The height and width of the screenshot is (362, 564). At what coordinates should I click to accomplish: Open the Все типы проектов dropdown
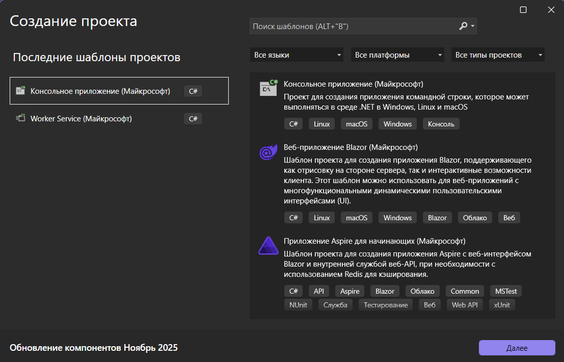click(498, 55)
